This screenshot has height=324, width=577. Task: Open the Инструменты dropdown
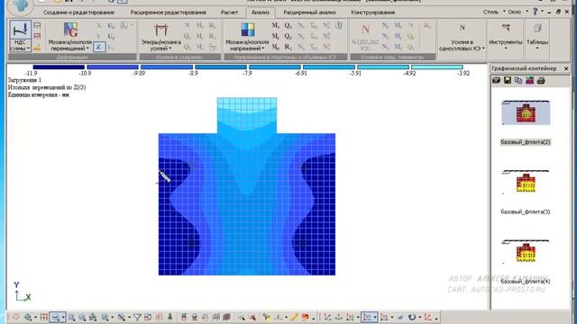[506, 49]
